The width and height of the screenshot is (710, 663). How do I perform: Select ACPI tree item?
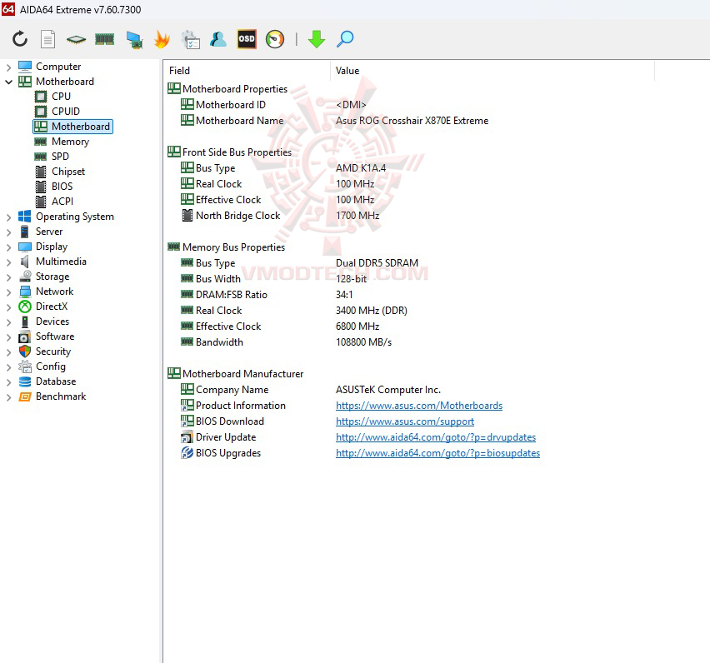click(62, 202)
